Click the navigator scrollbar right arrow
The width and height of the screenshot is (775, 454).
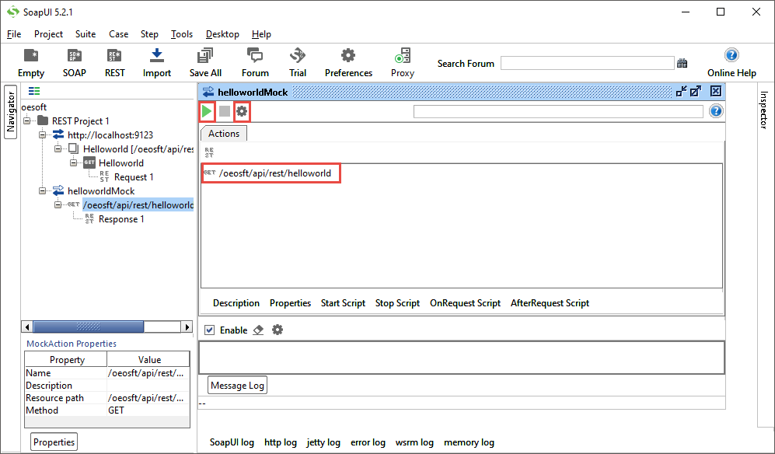pyautogui.click(x=187, y=327)
